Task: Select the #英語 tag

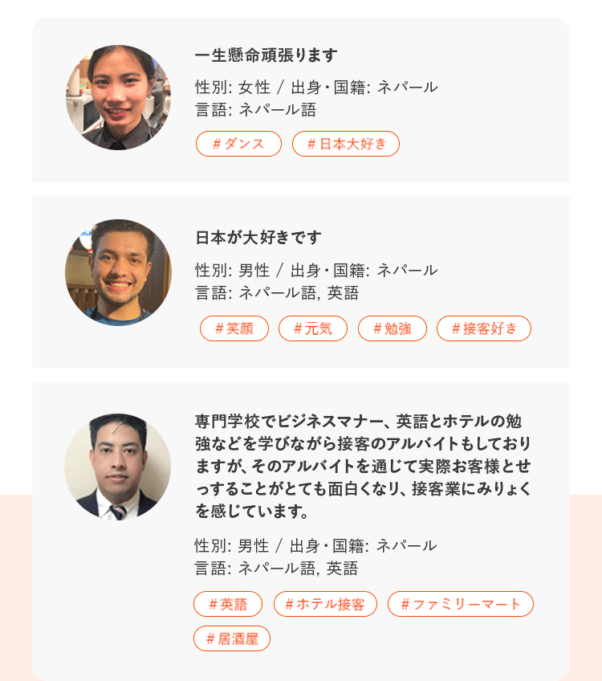Action: coord(228,604)
